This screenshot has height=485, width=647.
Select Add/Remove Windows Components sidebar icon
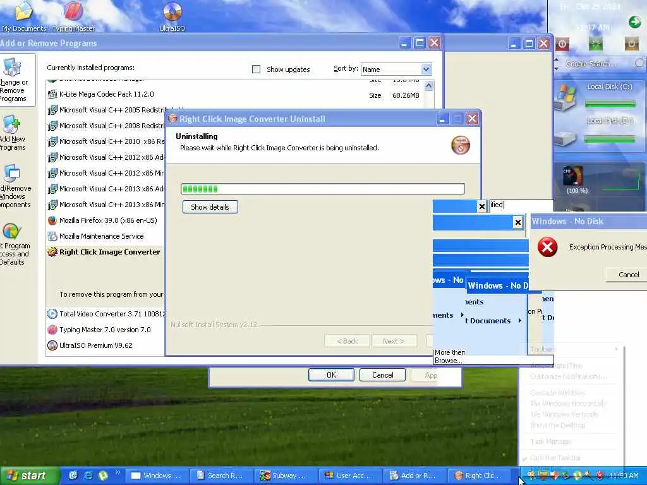(11, 174)
